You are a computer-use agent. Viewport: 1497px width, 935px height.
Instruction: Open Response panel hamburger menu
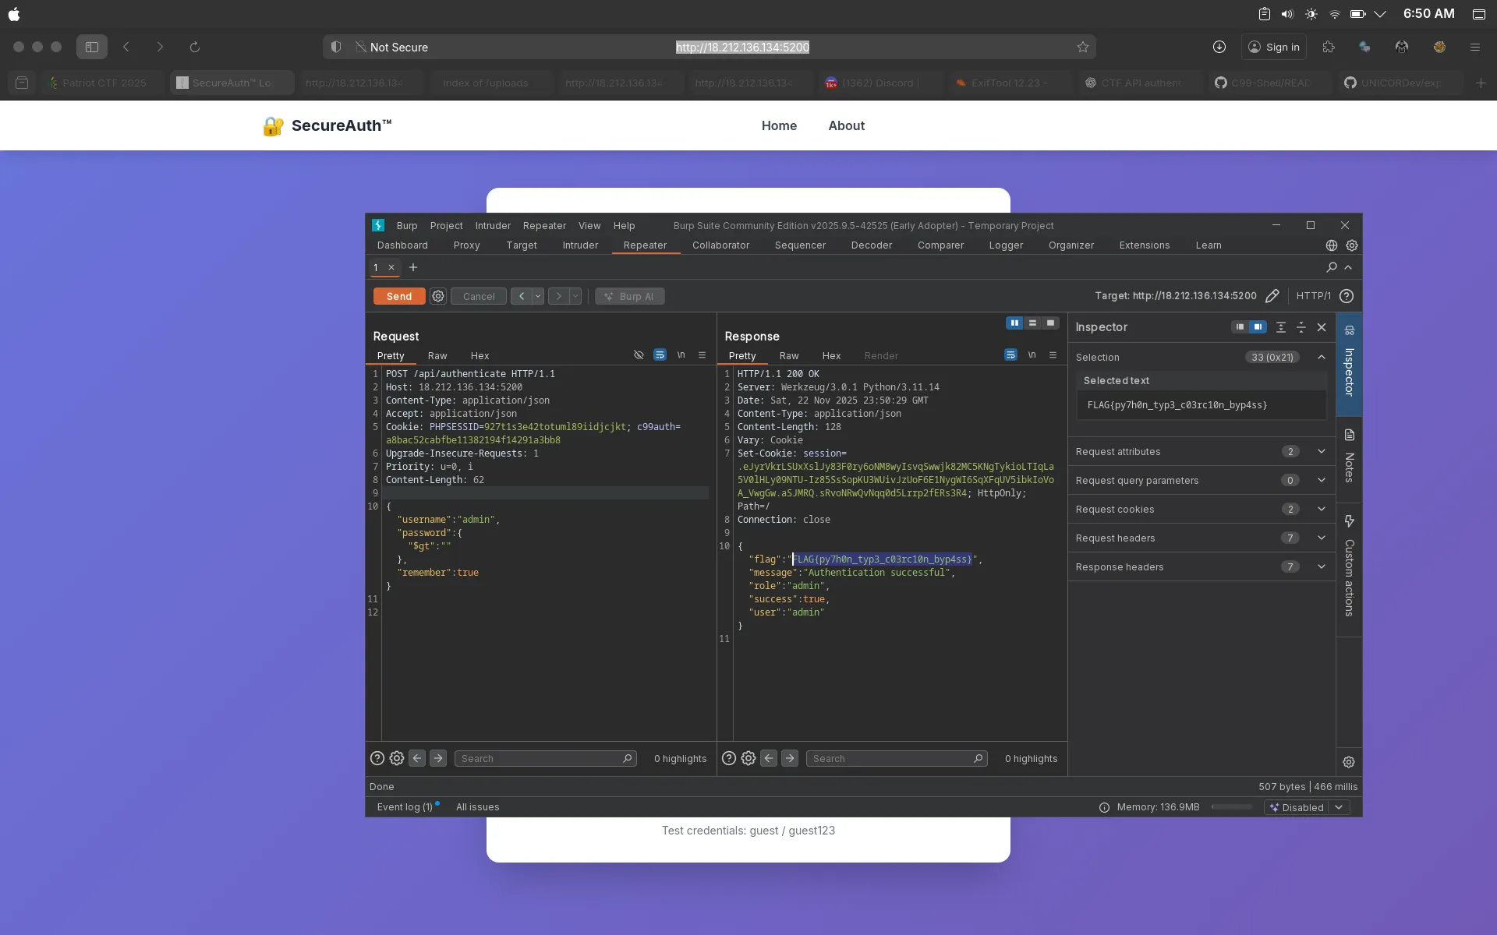pyautogui.click(x=1053, y=355)
